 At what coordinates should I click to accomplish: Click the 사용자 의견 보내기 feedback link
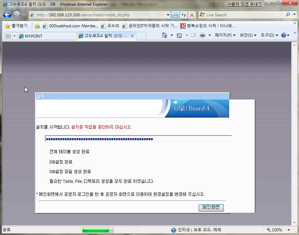coord(244,4)
